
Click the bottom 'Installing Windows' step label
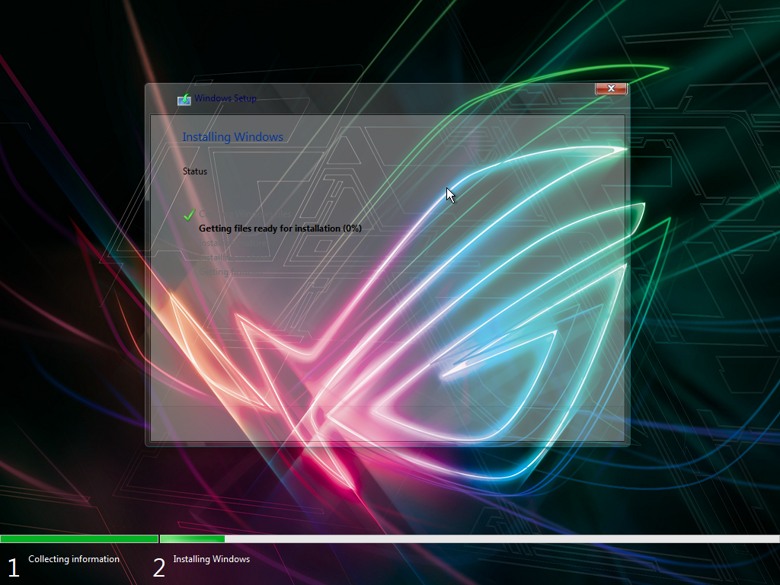[212, 559]
